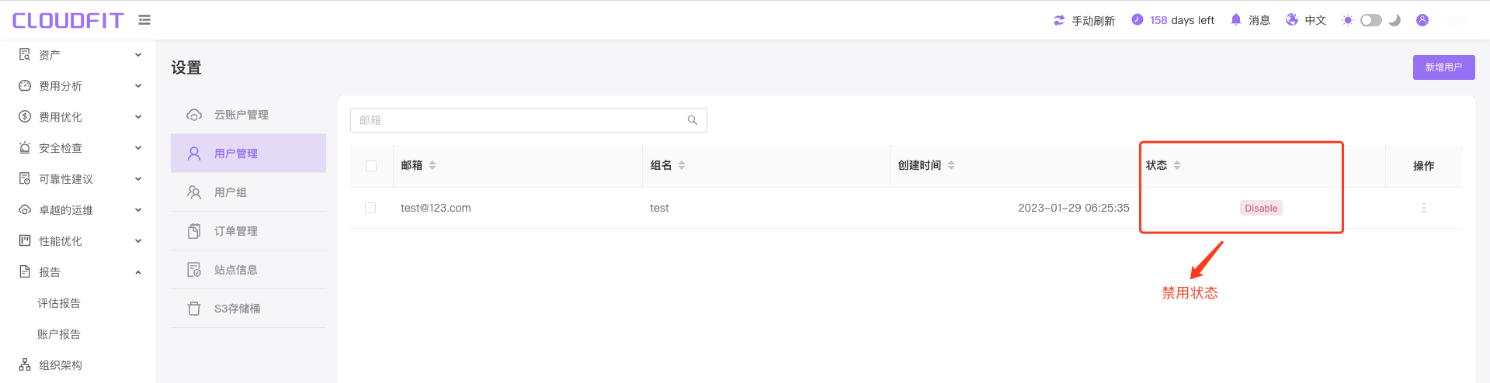The image size is (1490, 383).
Task: Toggle dark mode switch
Action: point(1371,20)
